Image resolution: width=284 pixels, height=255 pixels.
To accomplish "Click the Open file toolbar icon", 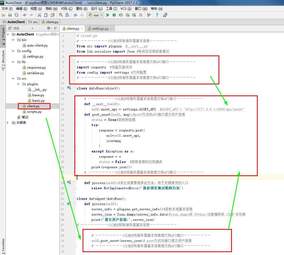I will pos(3,15).
